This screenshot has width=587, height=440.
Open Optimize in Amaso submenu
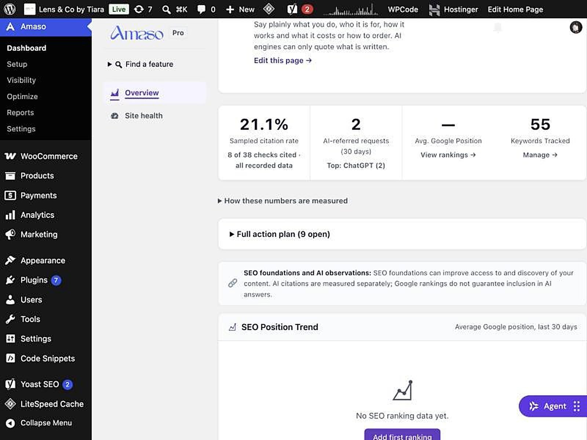coord(22,96)
